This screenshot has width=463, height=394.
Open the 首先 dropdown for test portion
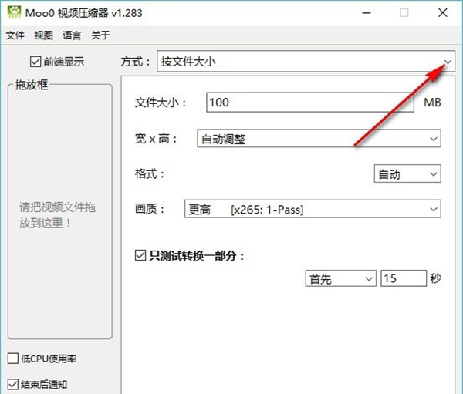point(341,278)
